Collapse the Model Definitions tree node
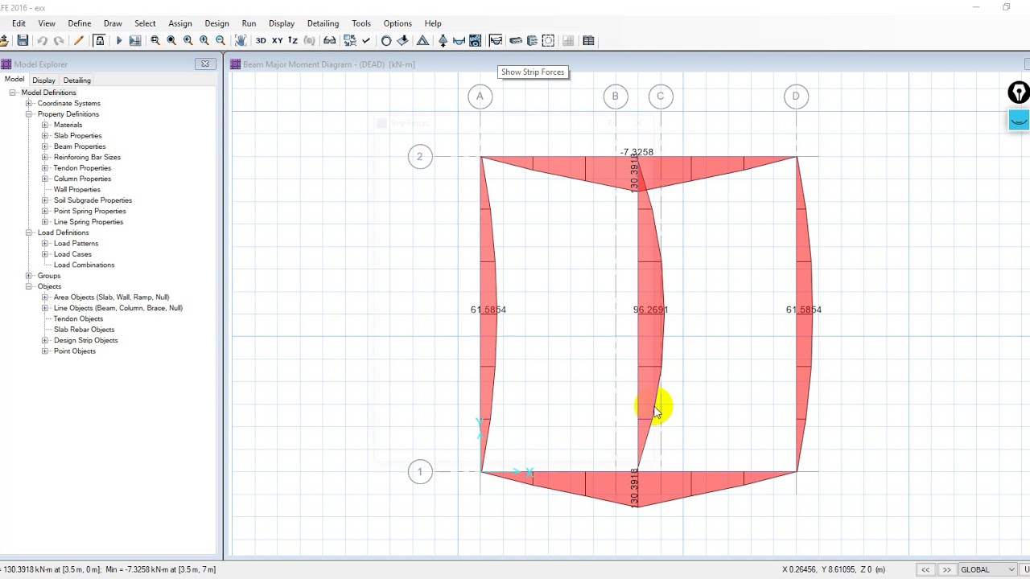The height and width of the screenshot is (579, 1030). pyautogui.click(x=13, y=92)
